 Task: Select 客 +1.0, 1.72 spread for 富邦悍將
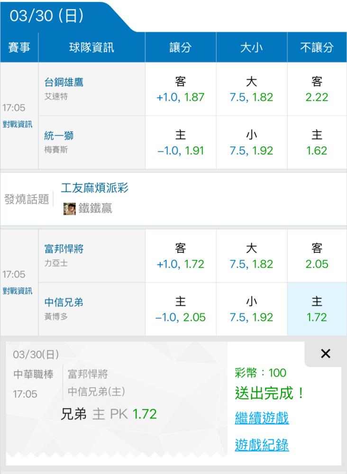pyautogui.click(x=181, y=256)
